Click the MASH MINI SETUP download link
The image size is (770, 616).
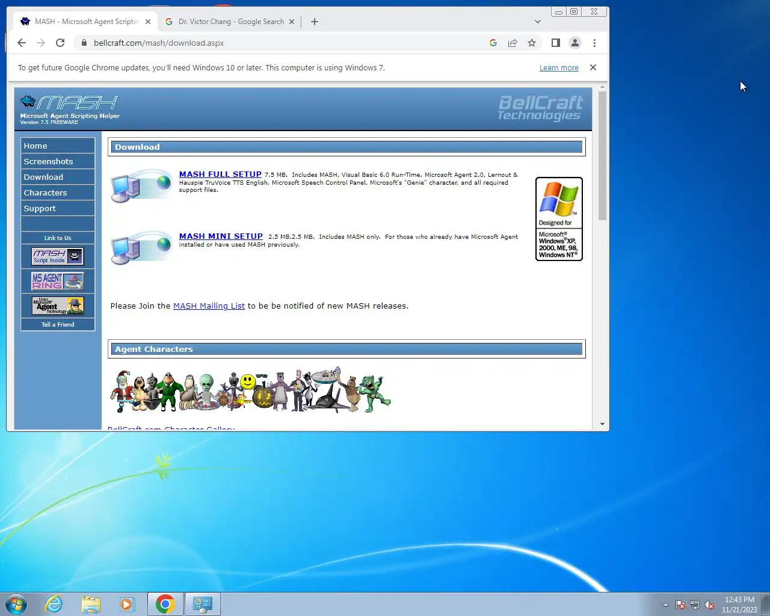click(221, 236)
